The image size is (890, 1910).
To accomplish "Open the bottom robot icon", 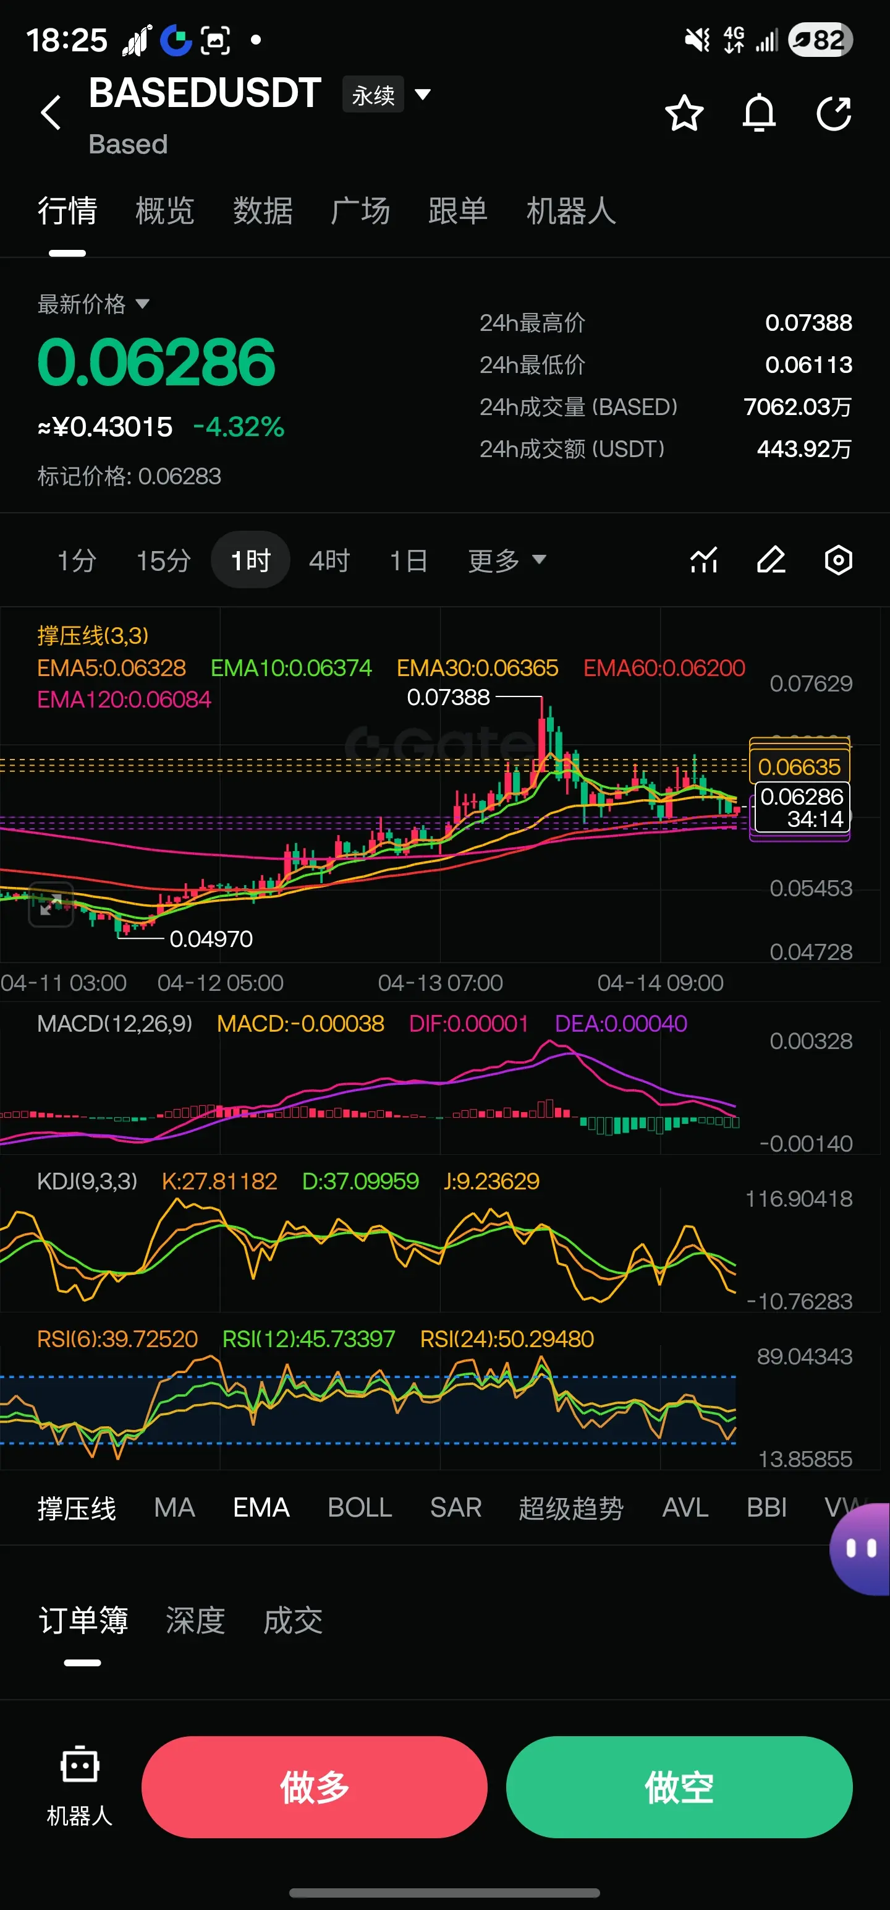I will 79,1786.
